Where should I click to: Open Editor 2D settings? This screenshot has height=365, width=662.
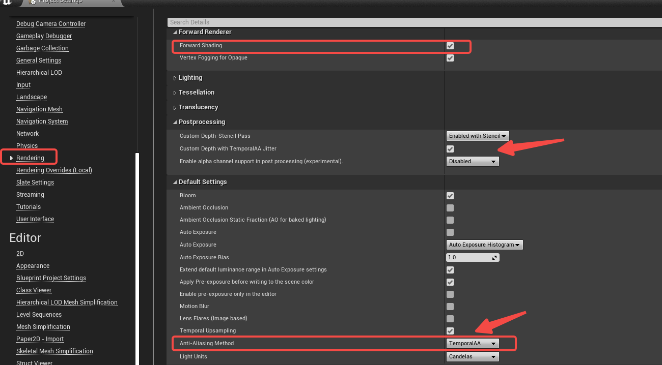pos(20,254)
